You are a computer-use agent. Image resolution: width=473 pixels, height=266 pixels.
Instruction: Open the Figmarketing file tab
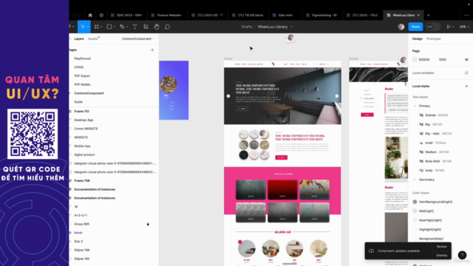(323, 15)
